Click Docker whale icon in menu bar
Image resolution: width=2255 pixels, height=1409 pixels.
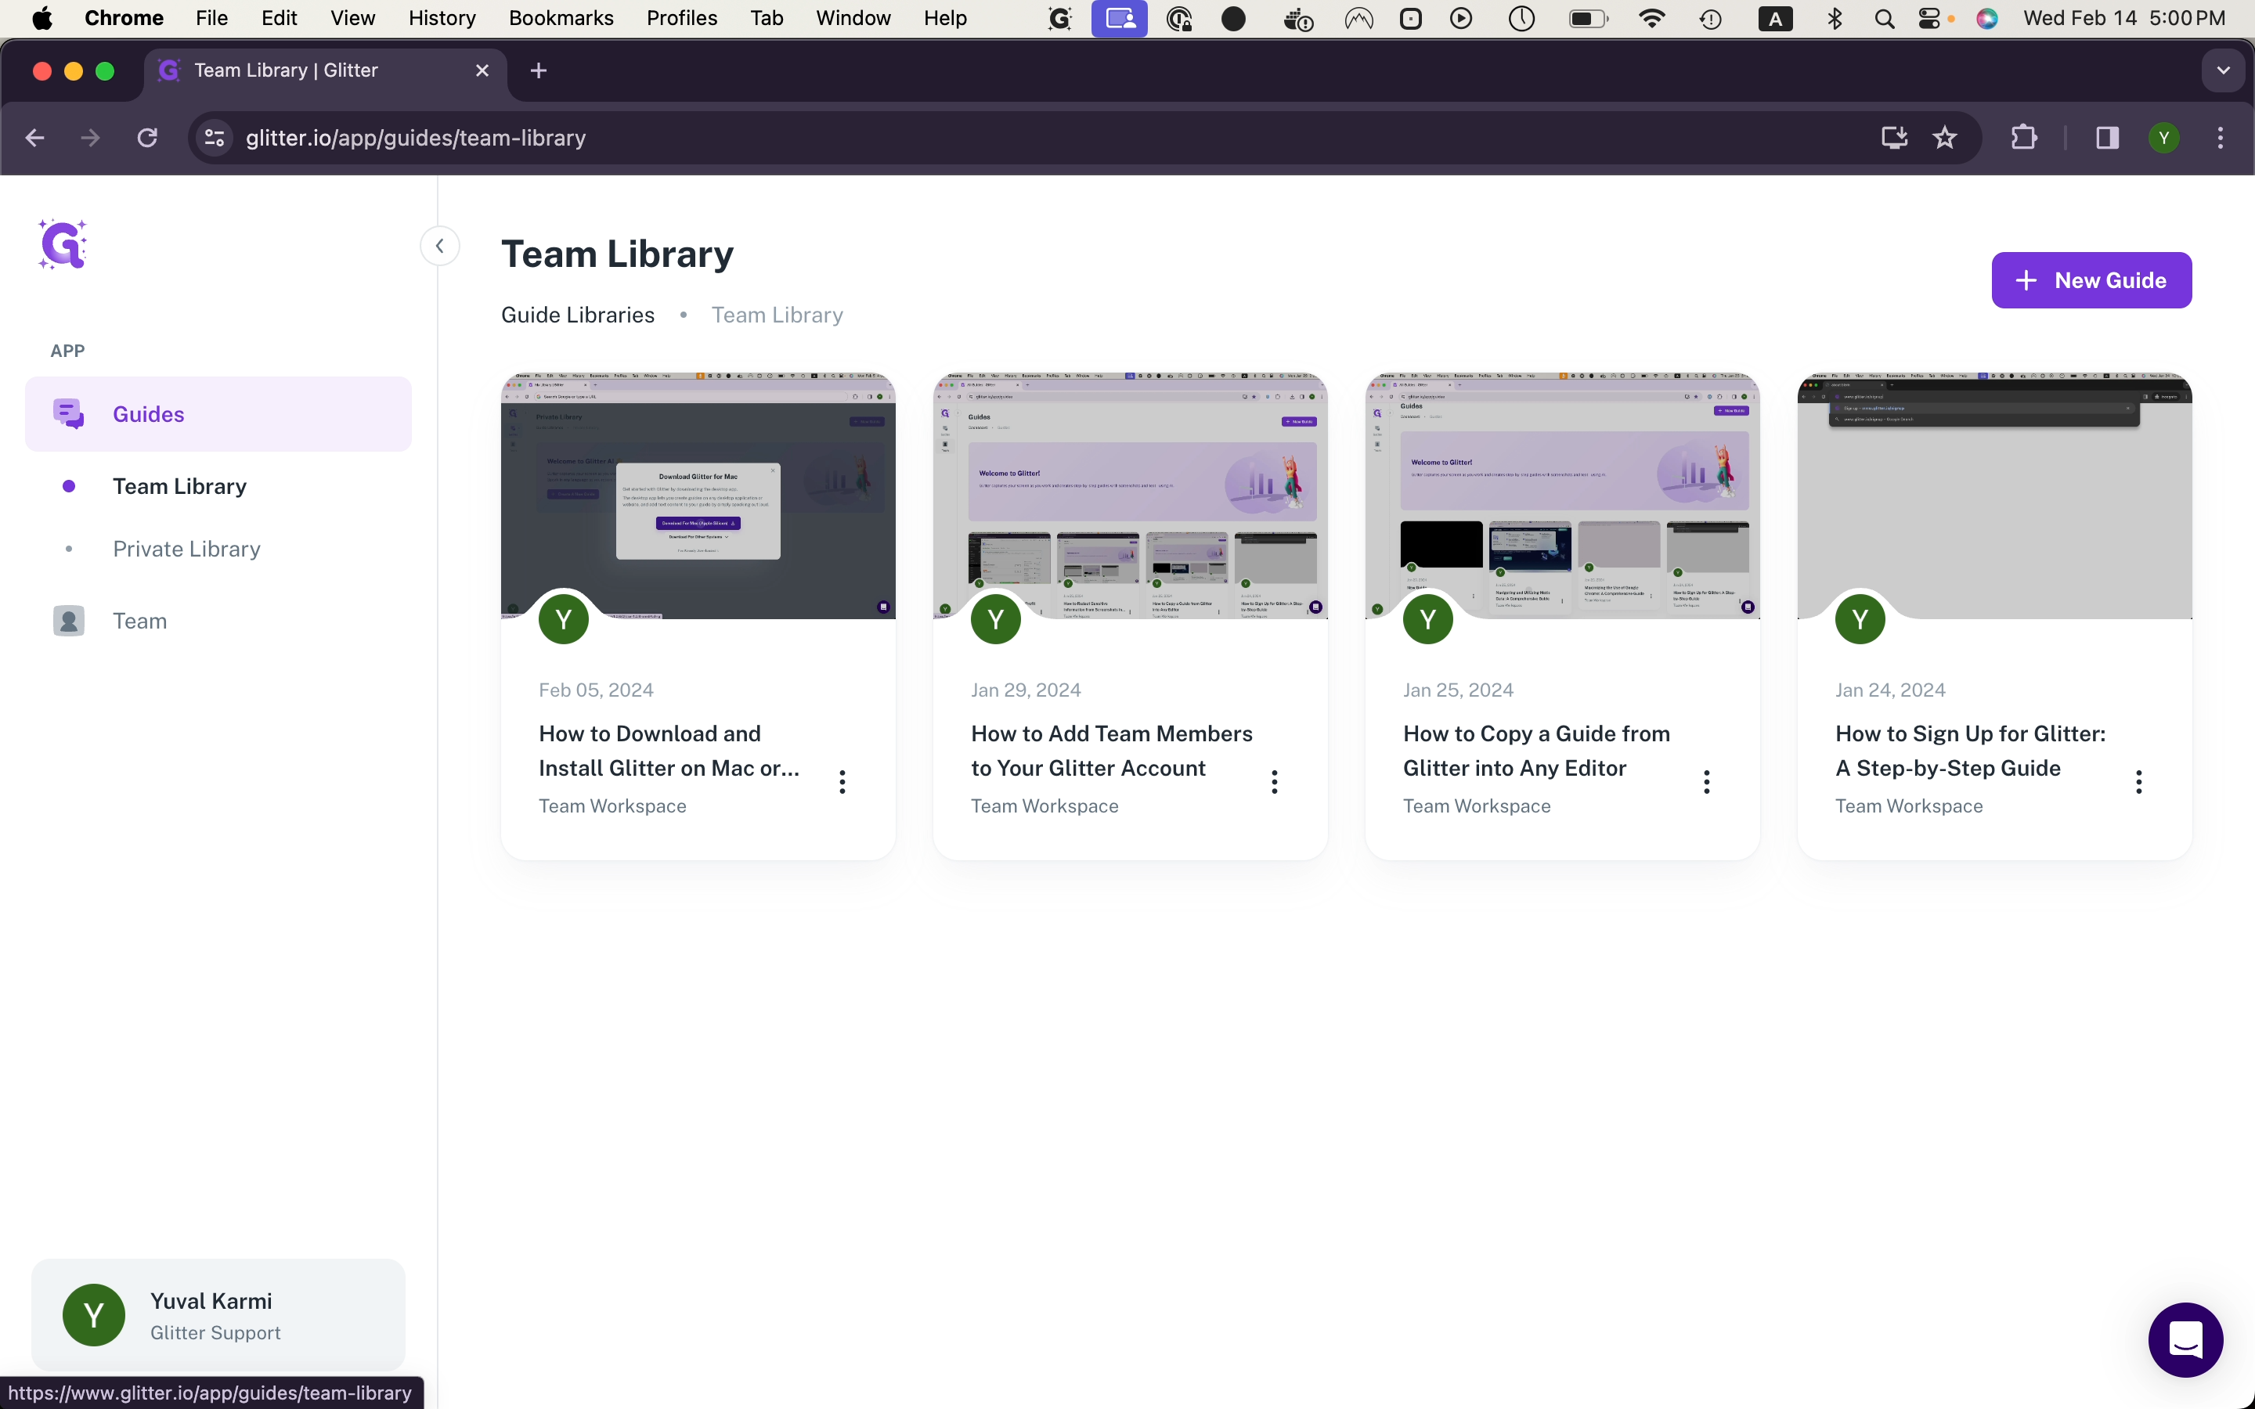tap(1297, 18)
